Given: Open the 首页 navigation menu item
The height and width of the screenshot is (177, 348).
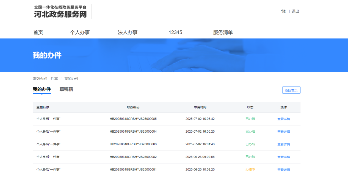Looking at the screenshot, I should (38, 32).
